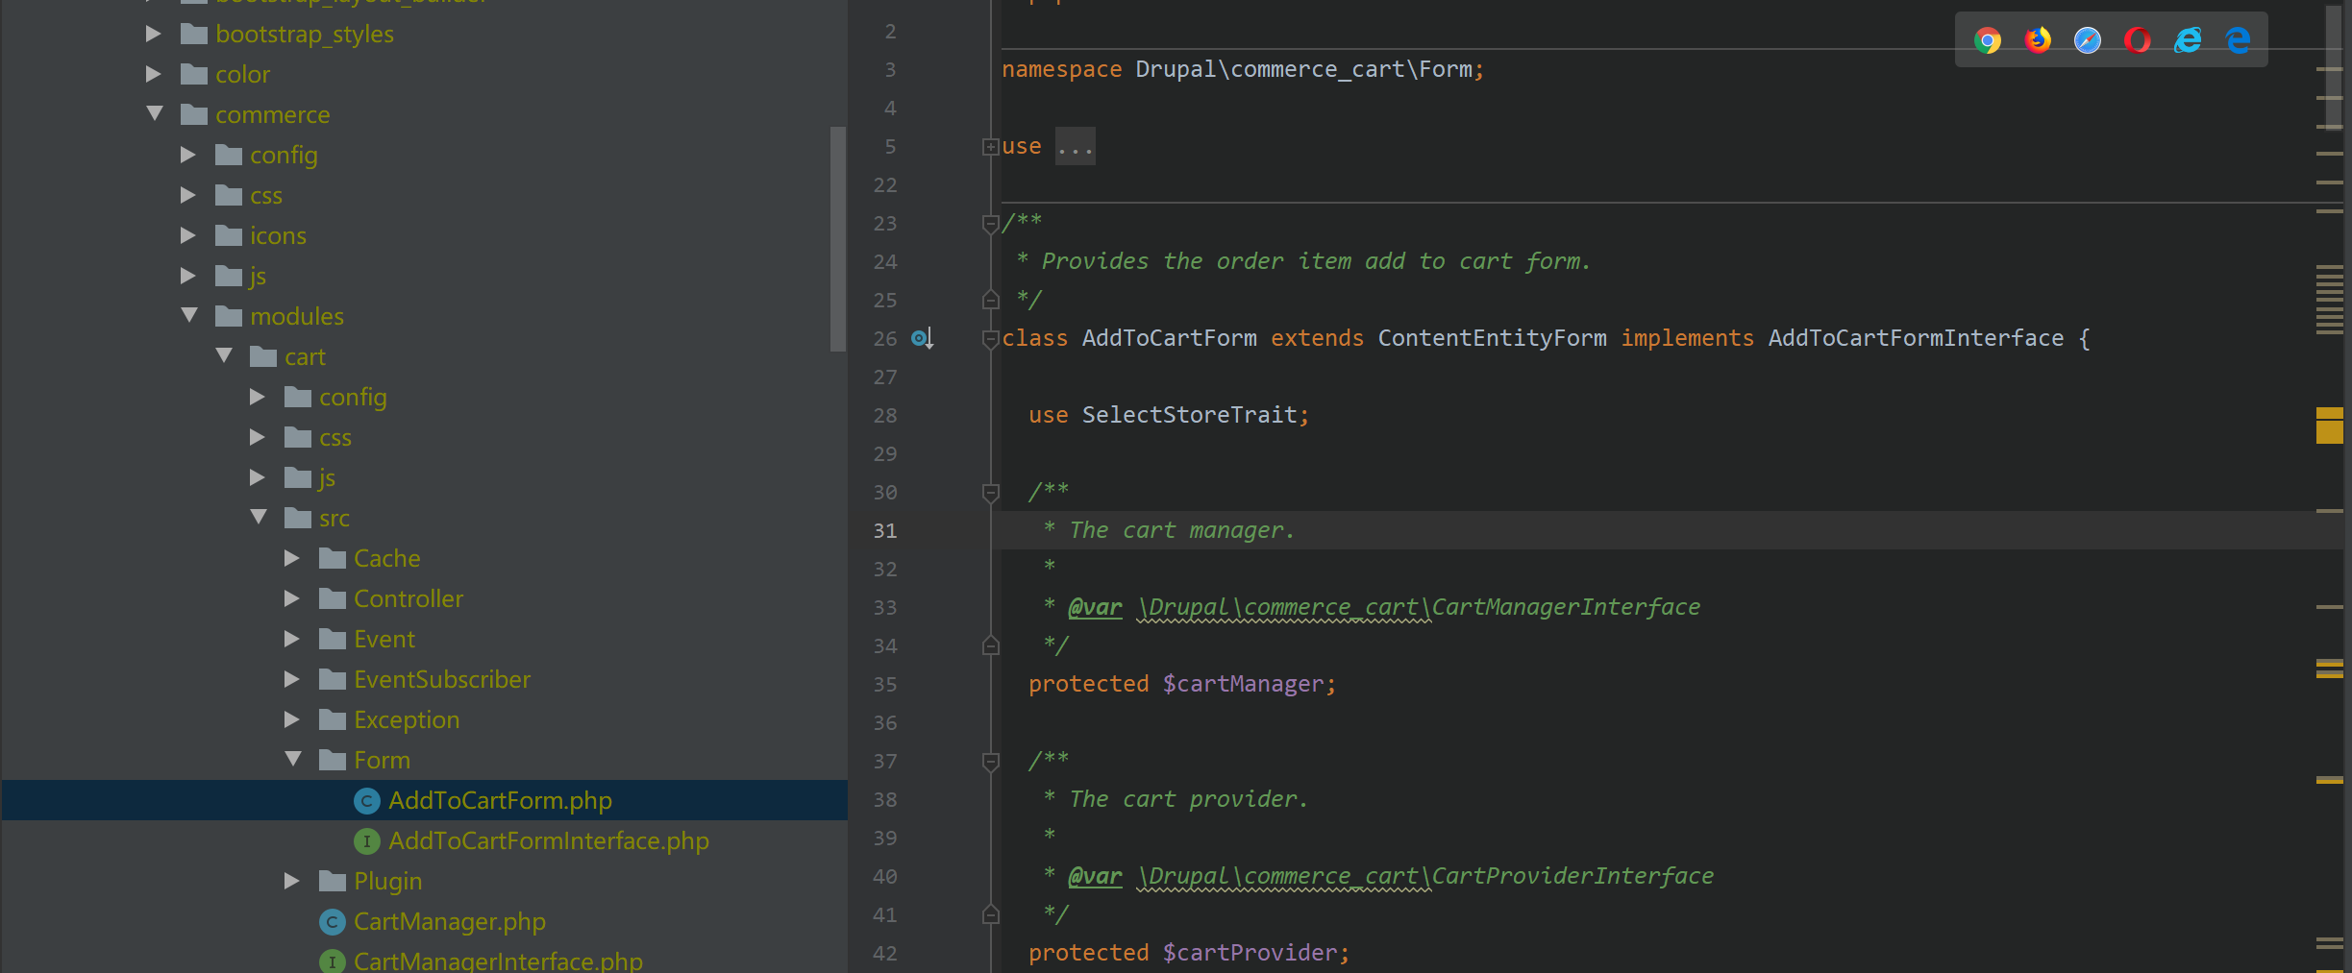Click the Form folder icon
This screenshot has width=2352, height=973.
click(333, 760)
